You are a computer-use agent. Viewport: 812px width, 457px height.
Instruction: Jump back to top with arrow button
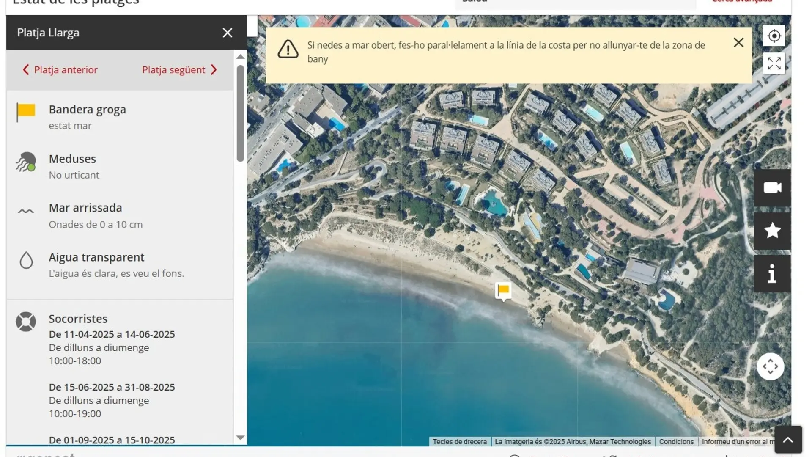pyautogui.click(x=788, y=440)
